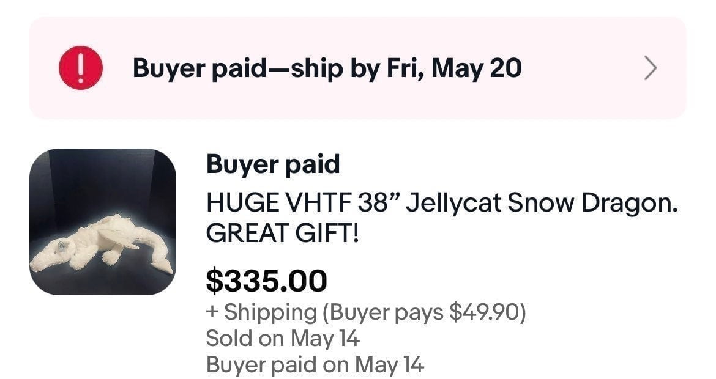This screenshot has height=379, width=716.
Task: Click the 'GREAT GIFT!' title line
Action: 283,233
